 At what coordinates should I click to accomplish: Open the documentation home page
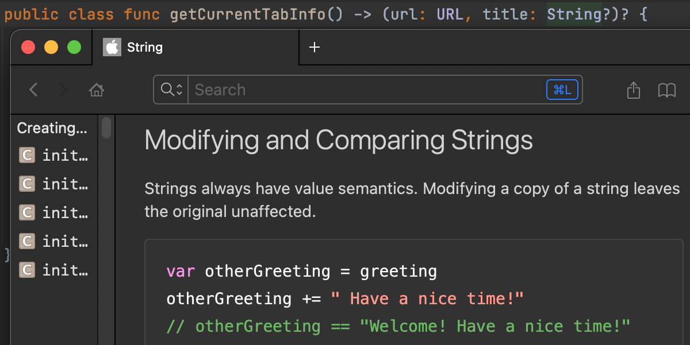(97, 90)
